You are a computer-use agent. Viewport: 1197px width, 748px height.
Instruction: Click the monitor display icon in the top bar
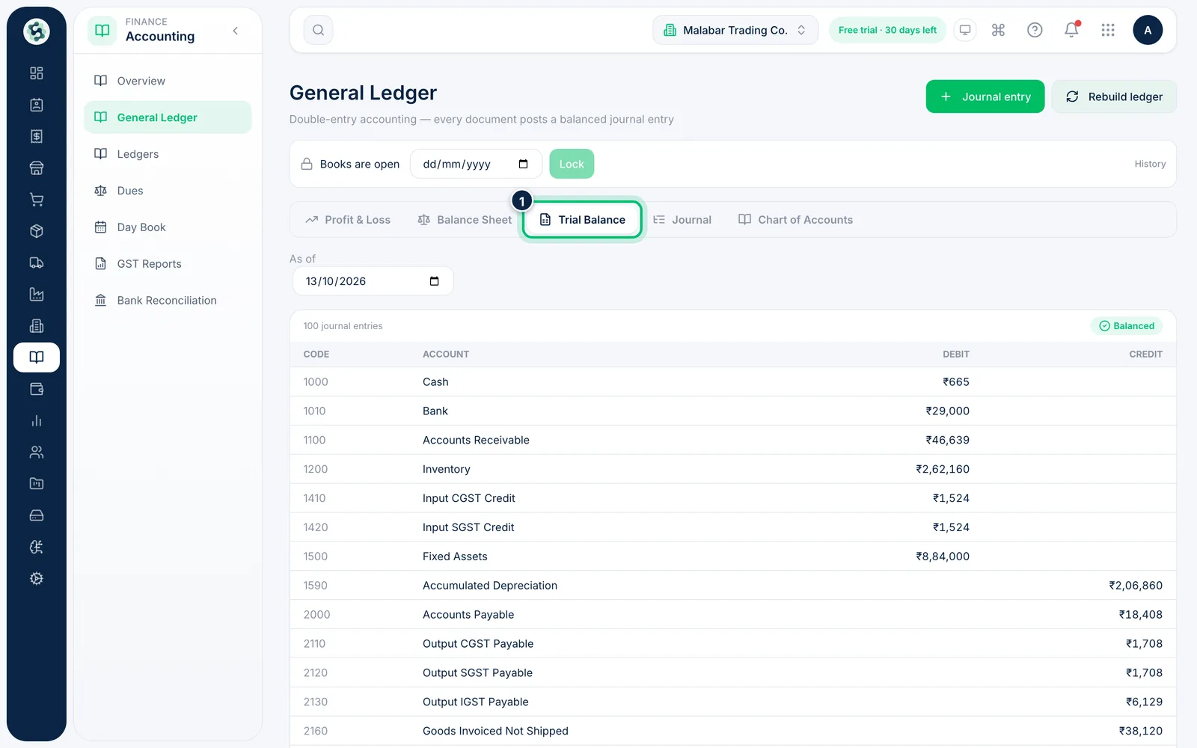click(x=965, y=30)
